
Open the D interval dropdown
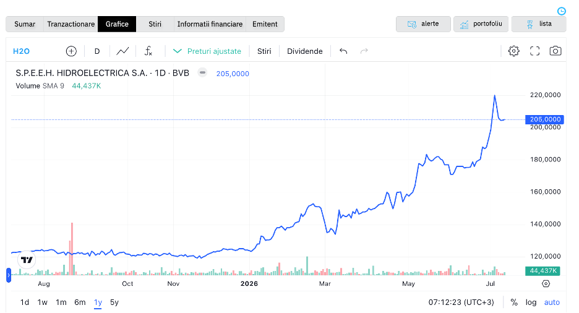(97, 51)
